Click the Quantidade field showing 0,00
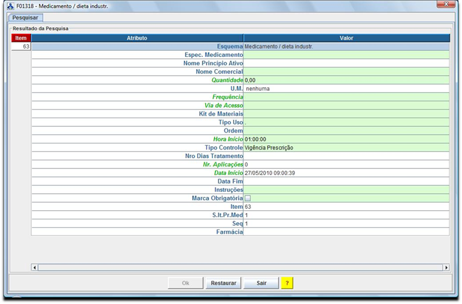Viewport: 462px width, 304px height. pos(346,80)
